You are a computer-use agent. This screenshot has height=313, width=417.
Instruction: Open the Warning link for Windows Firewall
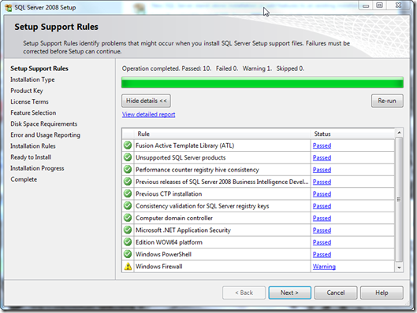click(324, 267)
